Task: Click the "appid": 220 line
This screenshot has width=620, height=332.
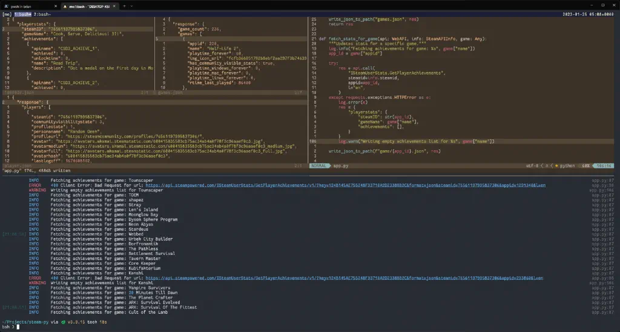Action: (x=203, y=44)
